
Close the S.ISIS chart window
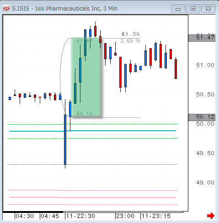tap(208, 9)
